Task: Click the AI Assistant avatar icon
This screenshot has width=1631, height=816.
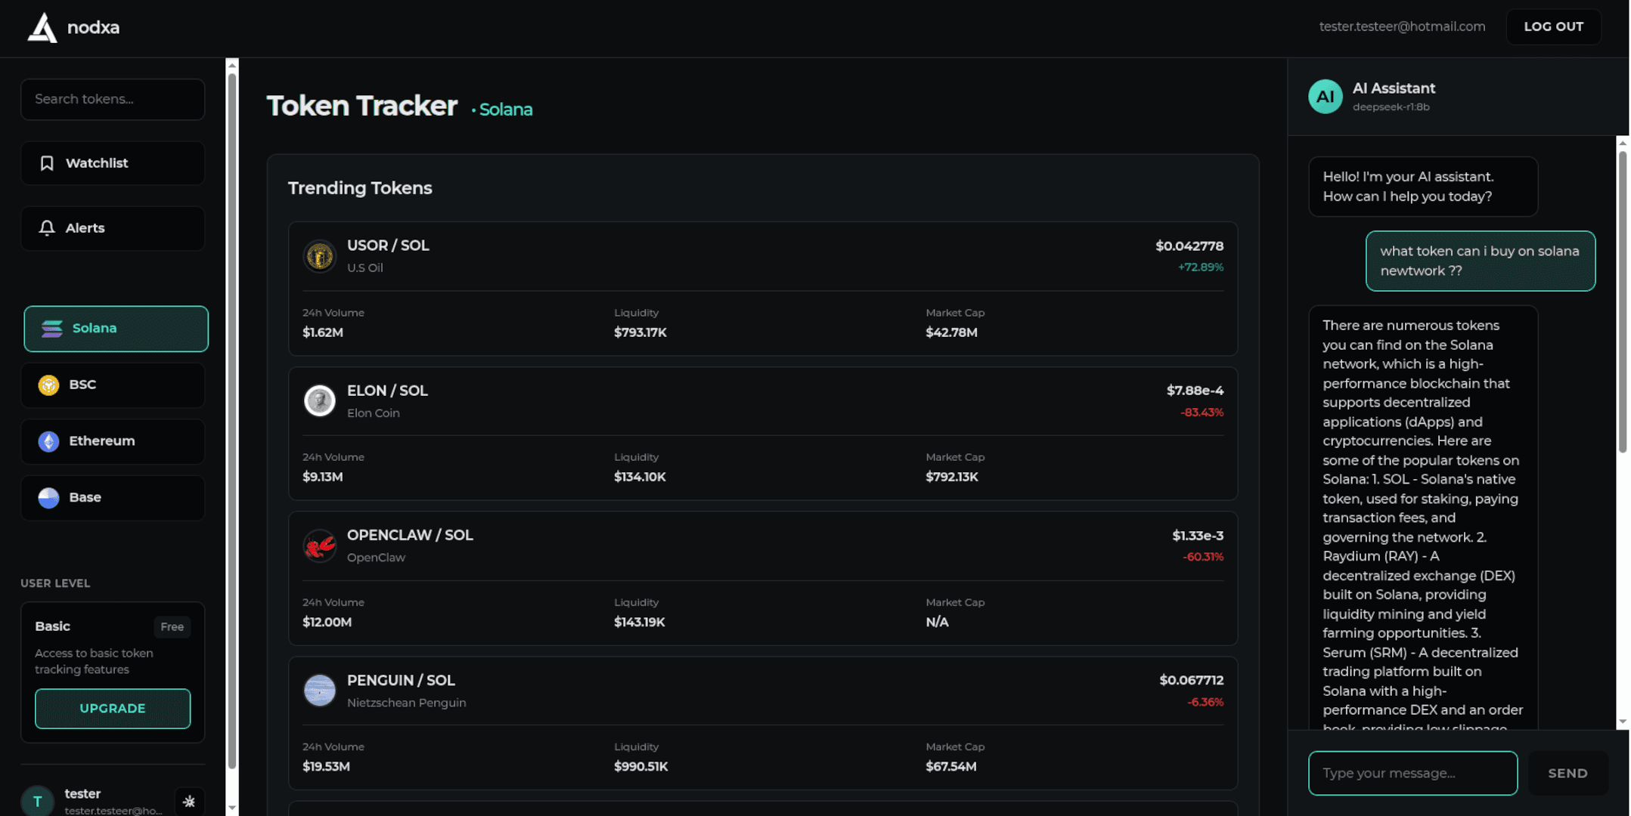Action: [x=1325, y=96]
